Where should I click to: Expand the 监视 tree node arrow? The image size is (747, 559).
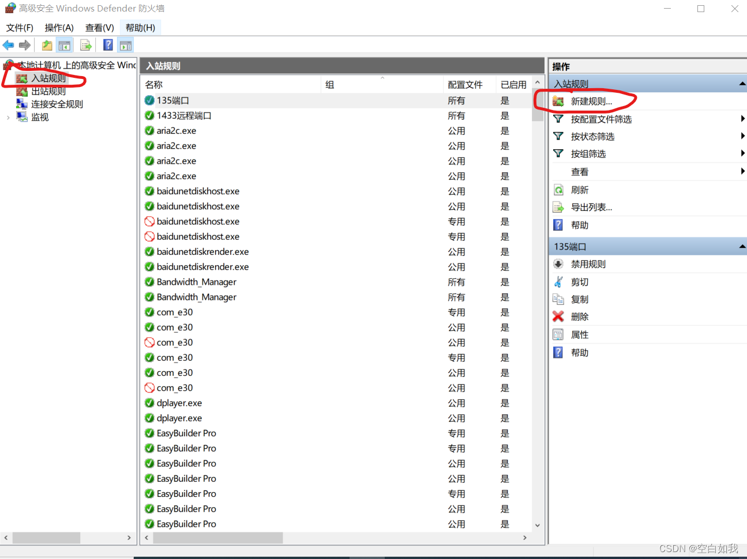8,118
